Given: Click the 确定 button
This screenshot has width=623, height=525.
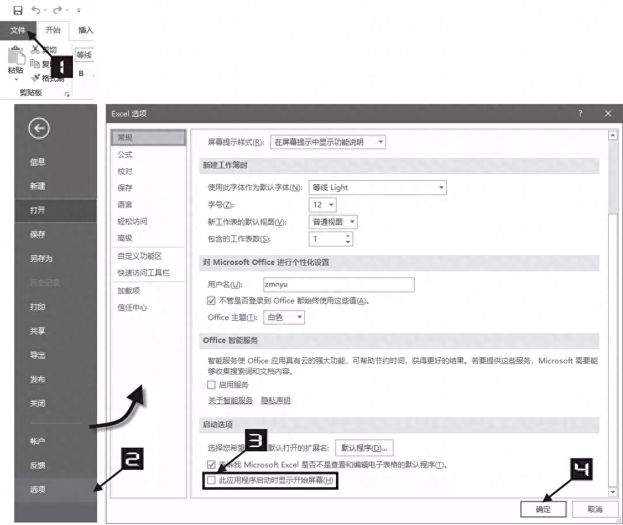Looking at the screenshot, I should coord(543,509).
